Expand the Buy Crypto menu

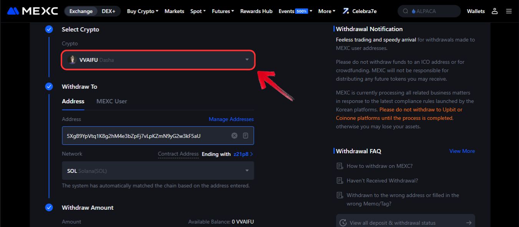click(x=143, y=11)
